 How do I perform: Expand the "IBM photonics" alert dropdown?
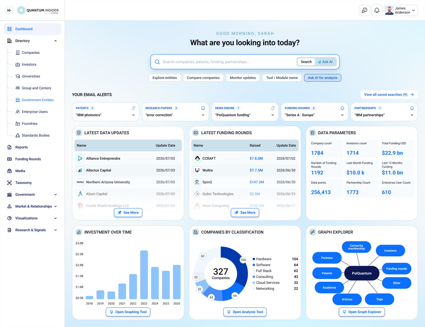pyautogui.click(x=133, y=115)
